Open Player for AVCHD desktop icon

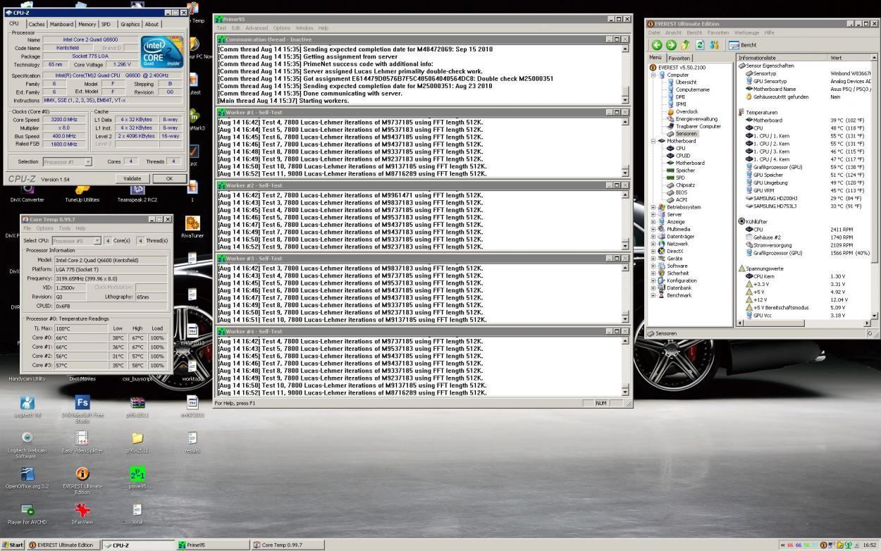pos(27,514)
